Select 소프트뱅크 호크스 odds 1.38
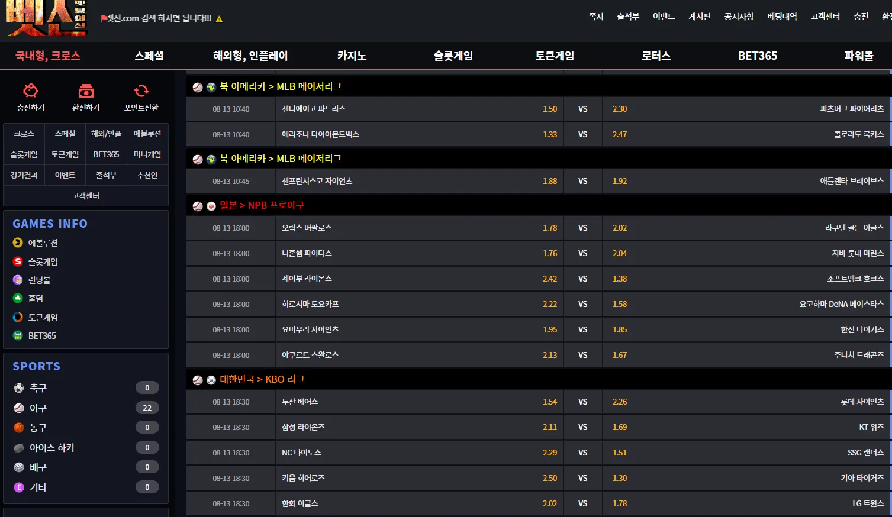The image size is (892, 517). pos(746,279)
